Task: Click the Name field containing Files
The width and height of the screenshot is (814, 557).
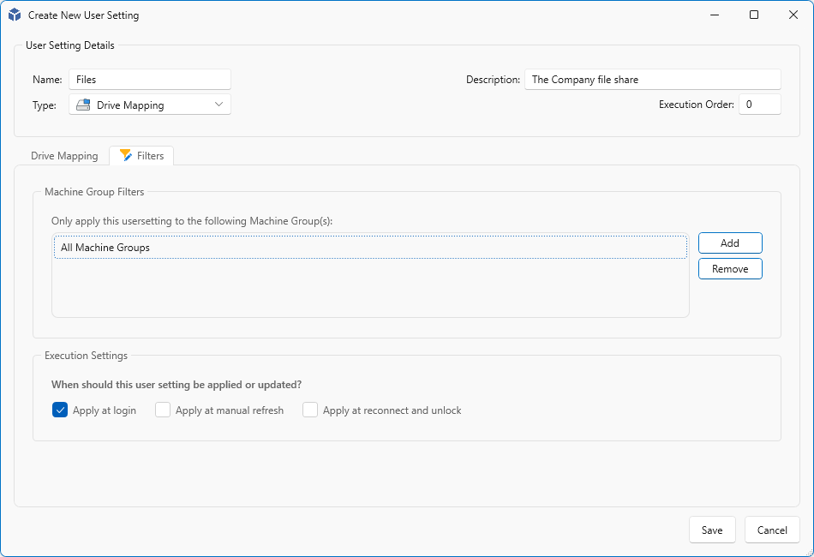Action: [x=150, y=80]
